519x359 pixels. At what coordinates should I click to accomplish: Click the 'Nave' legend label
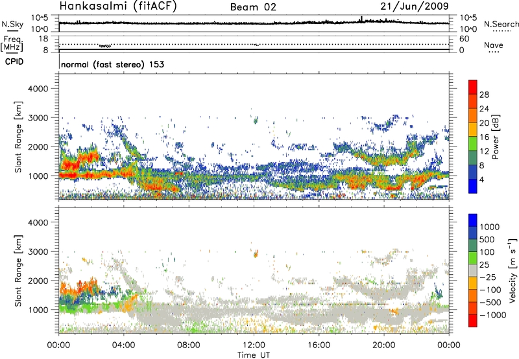pyautogui.click(x=493, y=45)
